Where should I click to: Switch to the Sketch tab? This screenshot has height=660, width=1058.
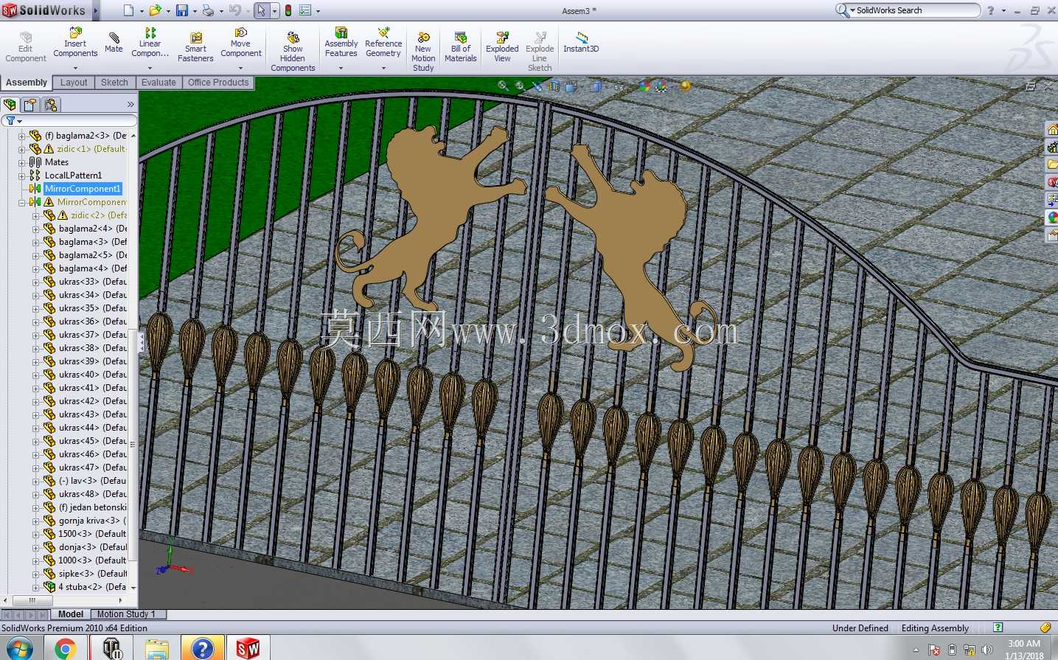point(115,83)
